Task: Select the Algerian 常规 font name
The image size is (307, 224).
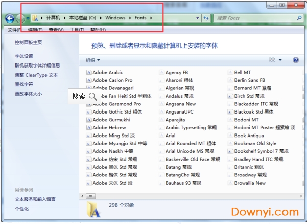Action: coord(180,88)
